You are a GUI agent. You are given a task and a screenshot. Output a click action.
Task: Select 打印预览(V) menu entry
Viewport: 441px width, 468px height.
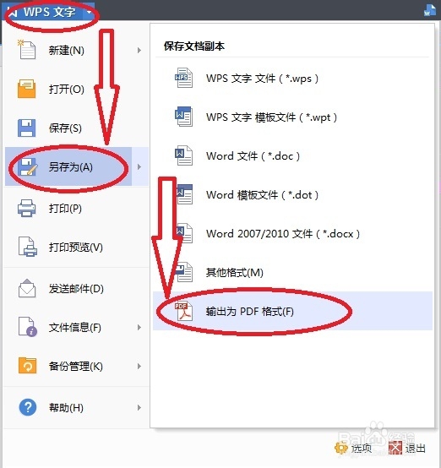coord(76,247)
